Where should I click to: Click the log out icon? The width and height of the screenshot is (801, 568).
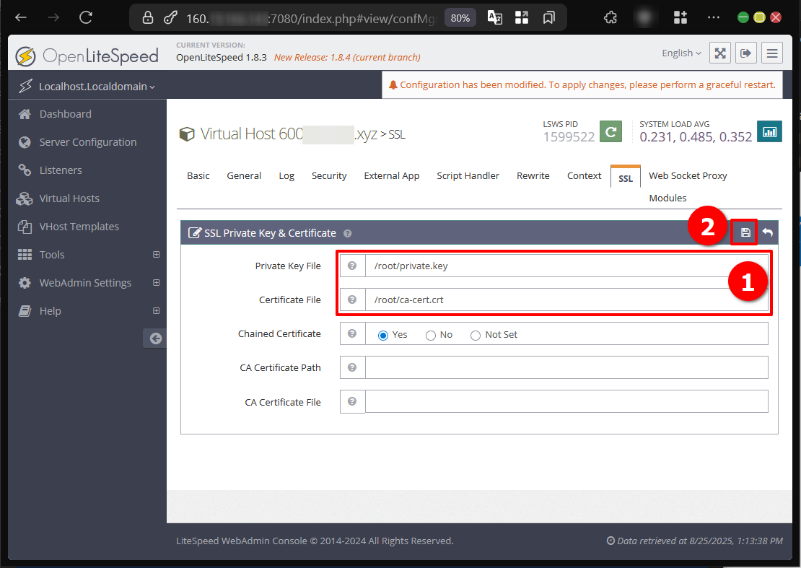(746, 53)
